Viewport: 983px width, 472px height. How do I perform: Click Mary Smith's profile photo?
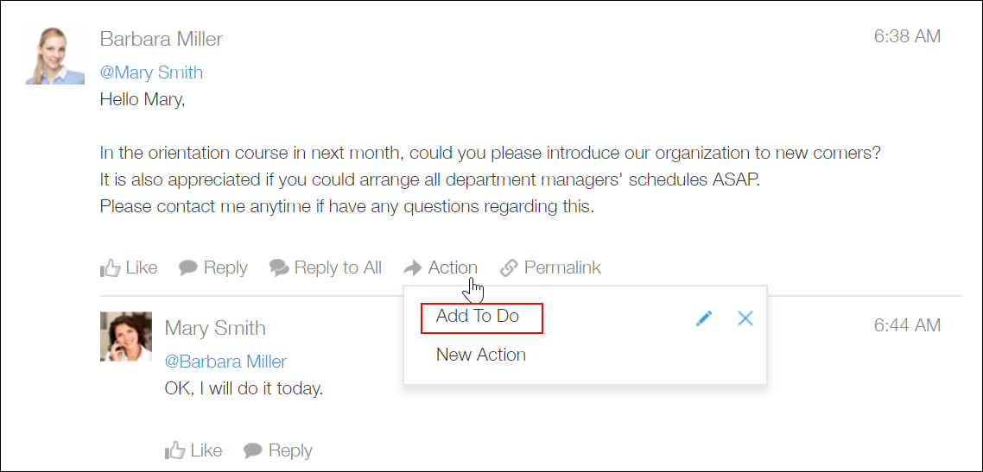[x=126, y=337]
